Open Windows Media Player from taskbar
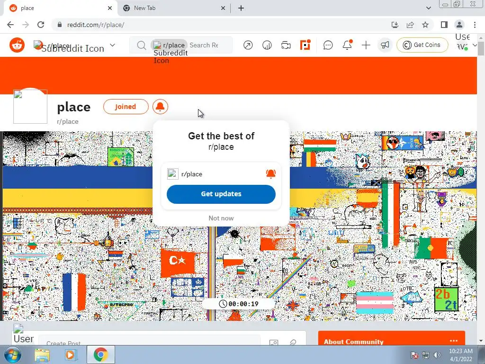This screenshot has height=364, width=485. [71, 355]
